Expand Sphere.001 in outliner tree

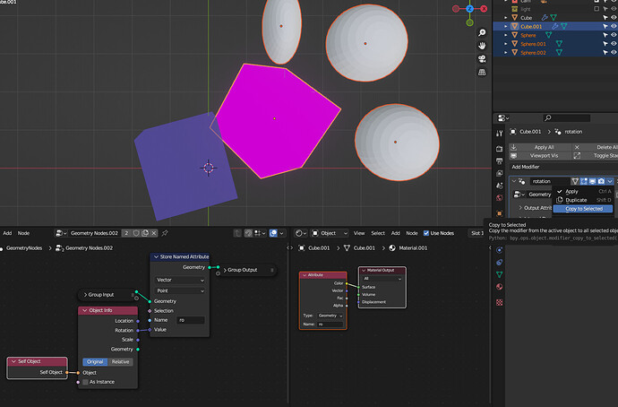(x=506, y=44)
